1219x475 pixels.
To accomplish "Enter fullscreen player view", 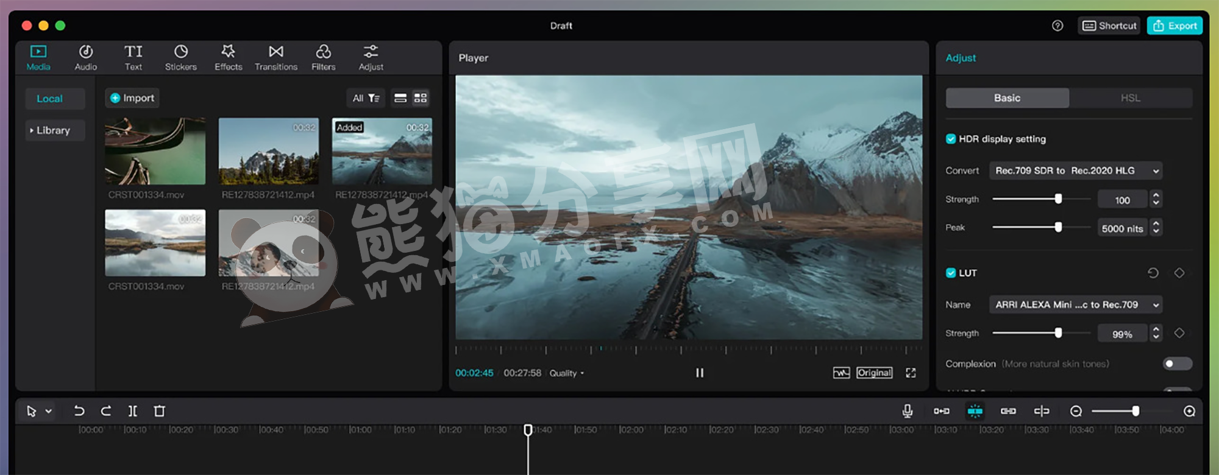I will 911,373.
